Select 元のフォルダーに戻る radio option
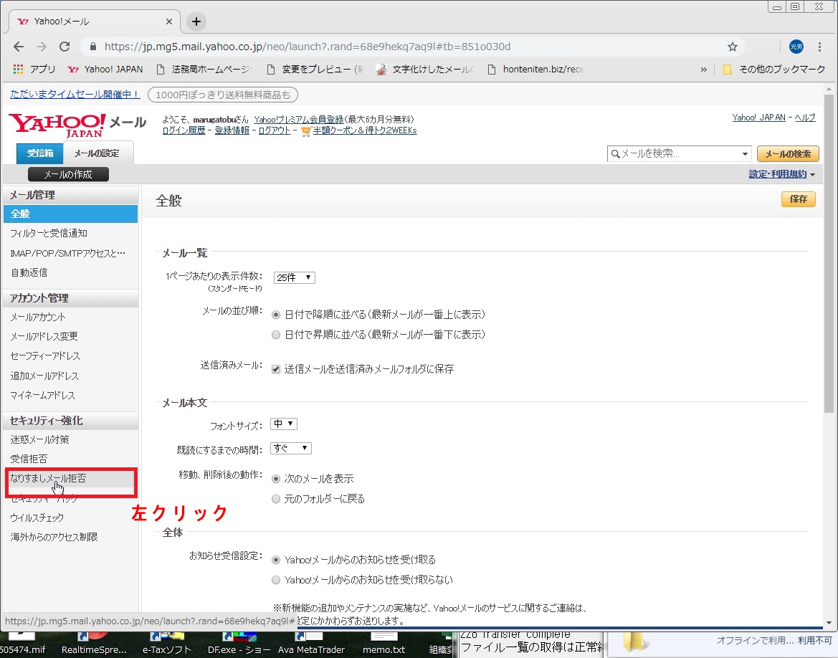838x658 pixels. tap(276, 499)
